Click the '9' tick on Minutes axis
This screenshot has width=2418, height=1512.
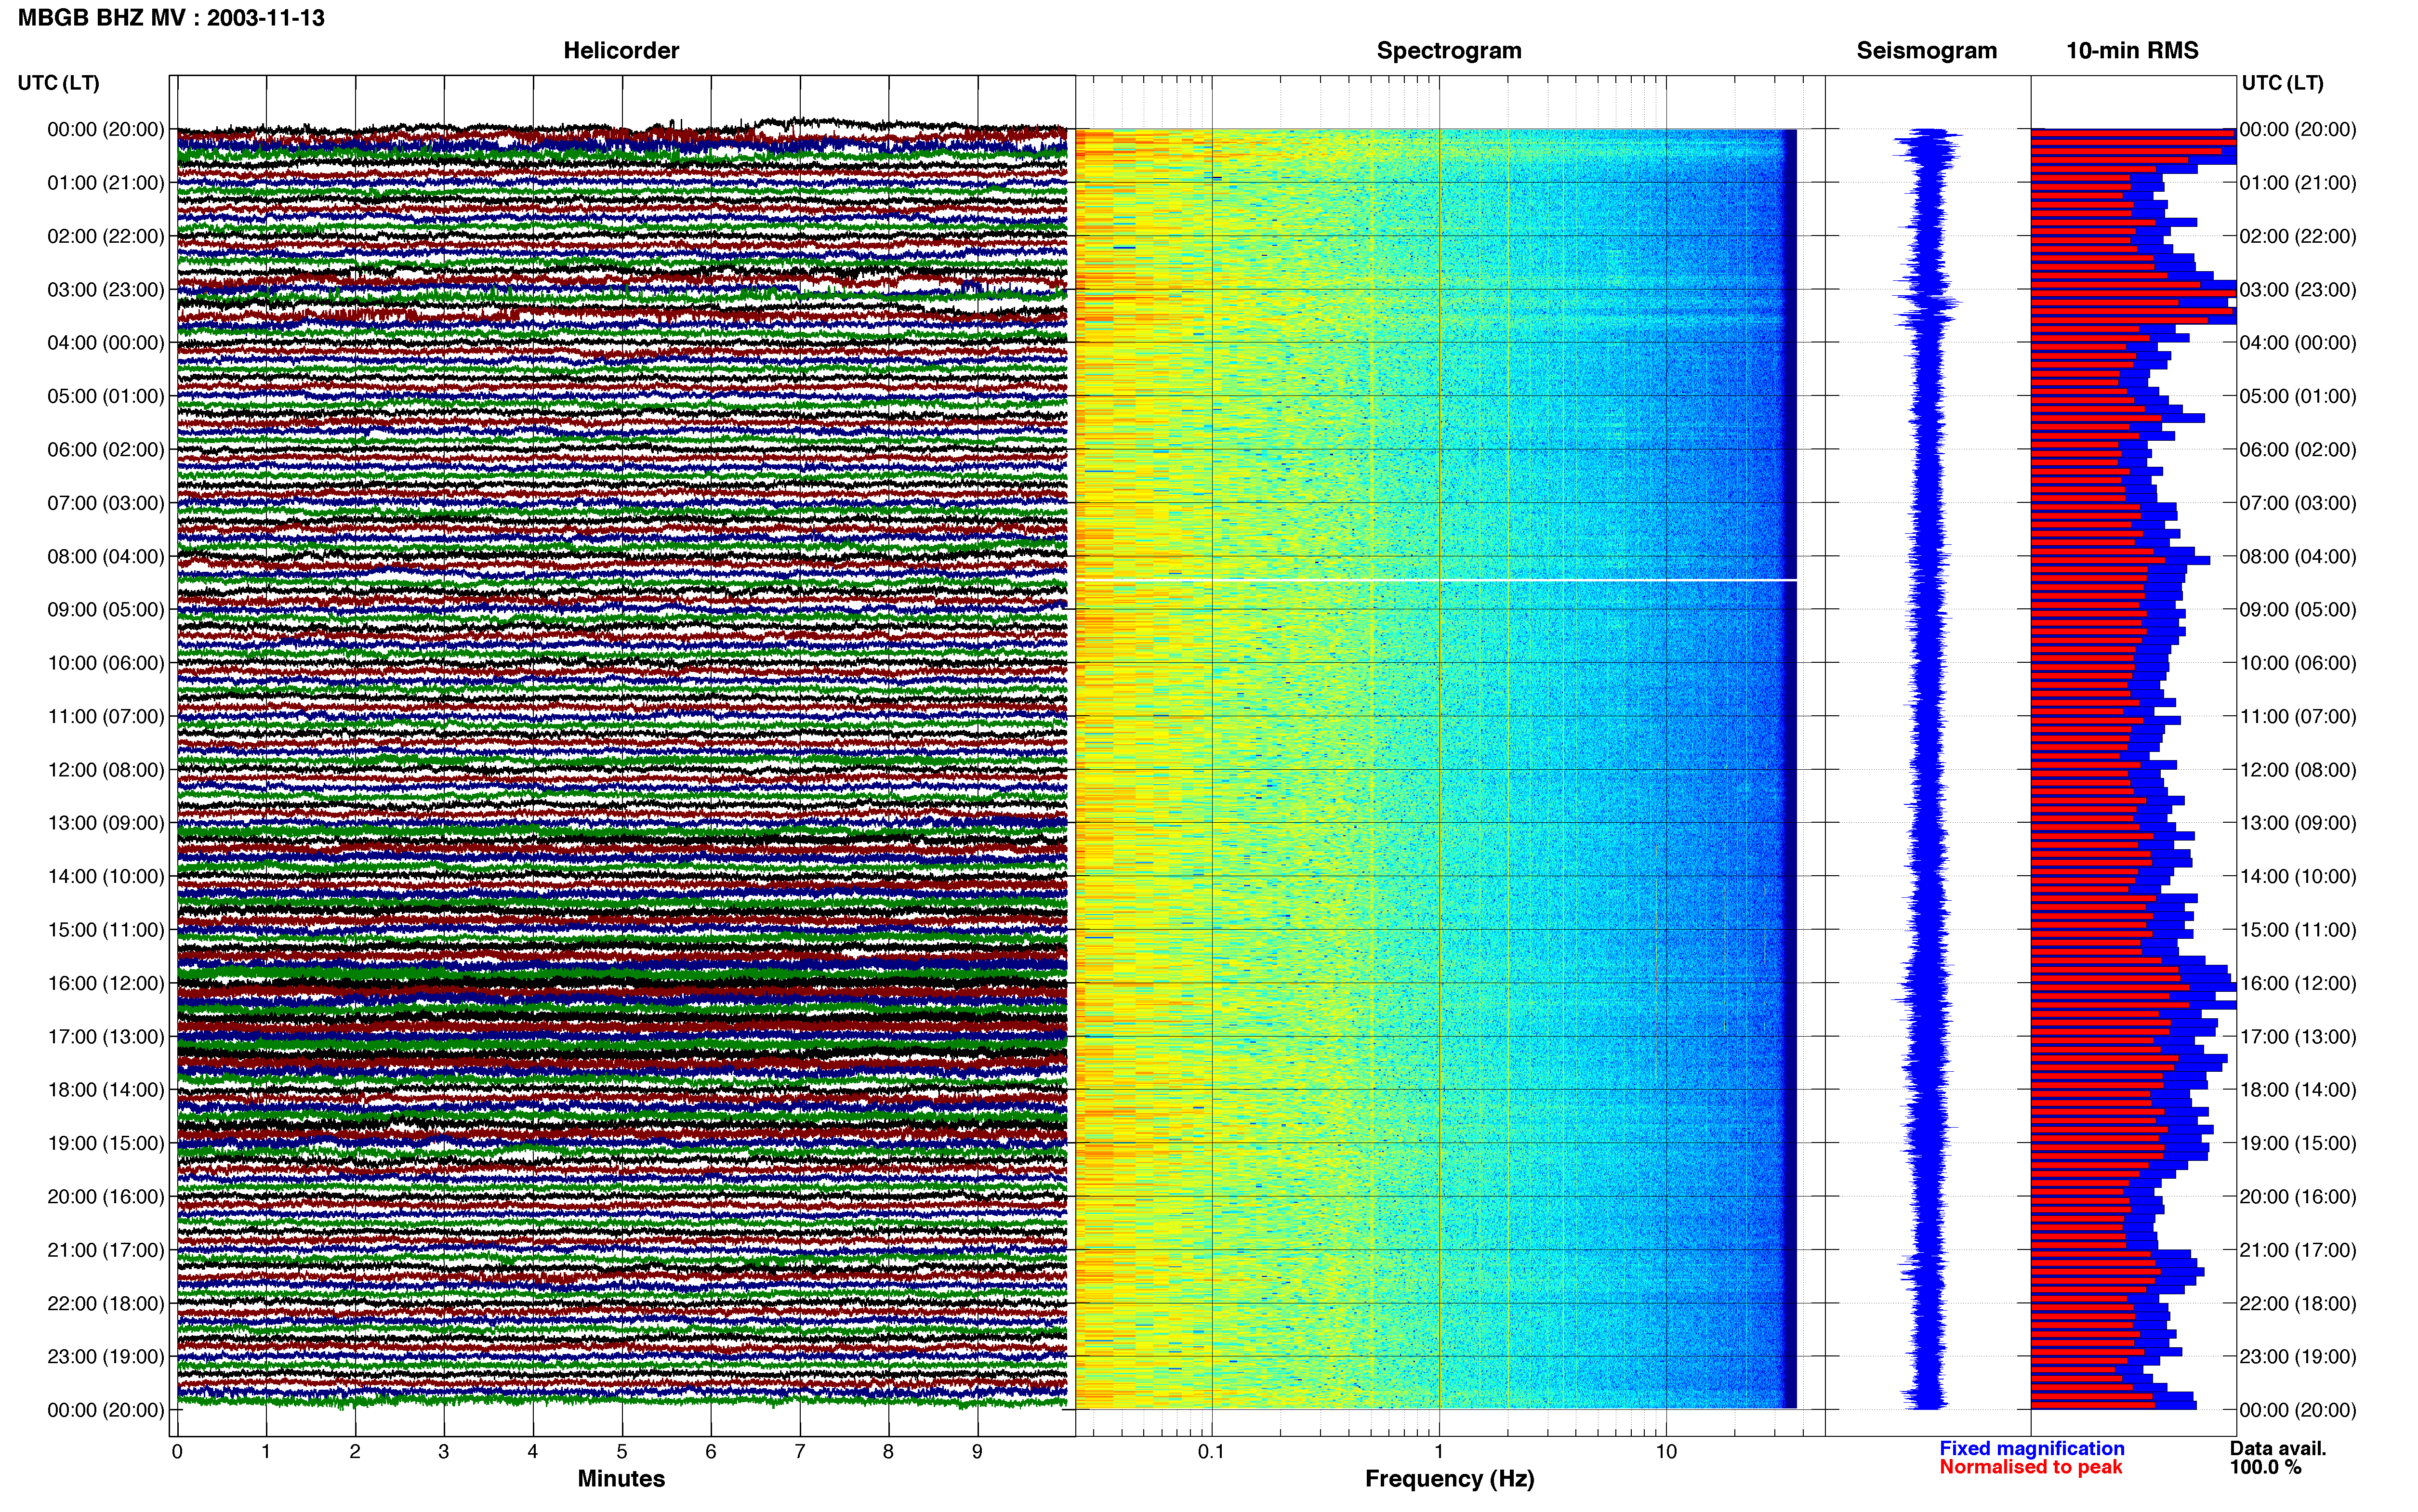pos(977,1452)
